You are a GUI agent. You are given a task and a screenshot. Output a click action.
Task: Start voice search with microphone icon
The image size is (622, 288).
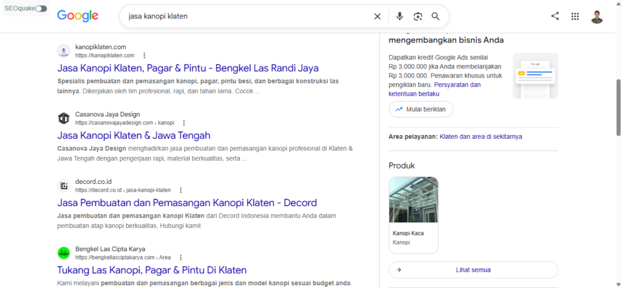(x=400, y=16)
